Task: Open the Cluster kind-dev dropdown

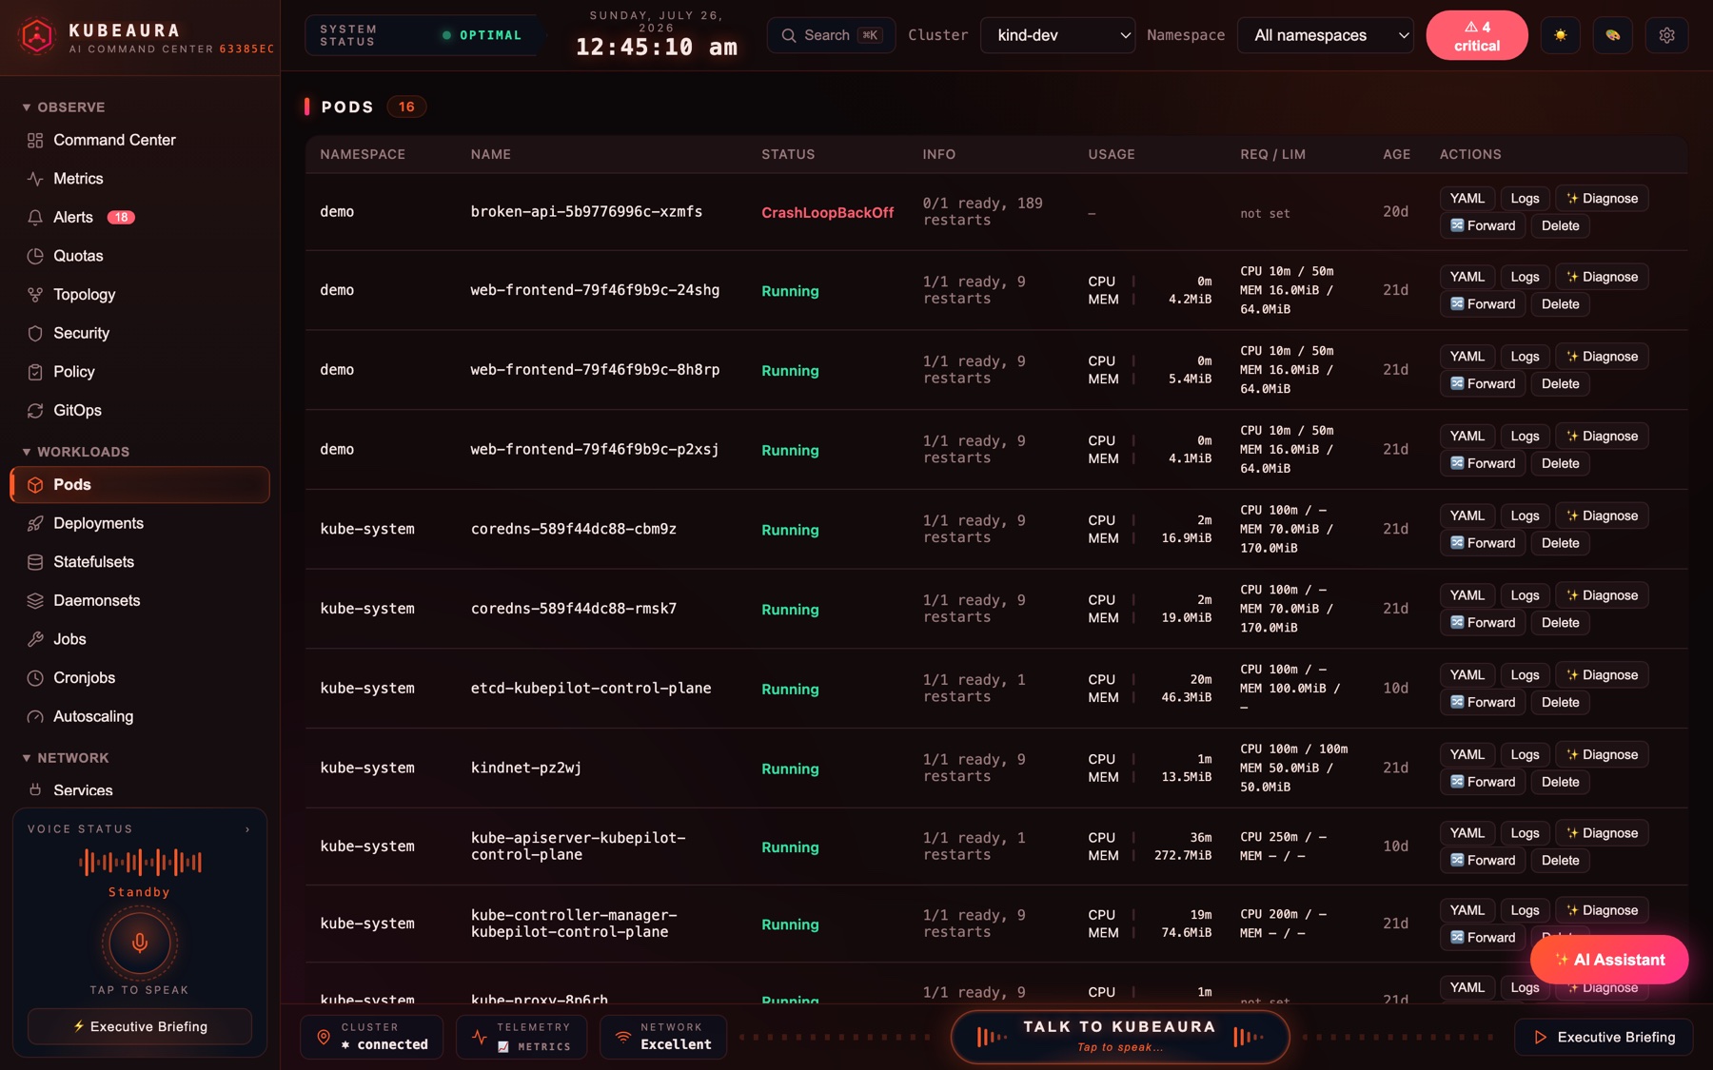Action: [1057, 35]
